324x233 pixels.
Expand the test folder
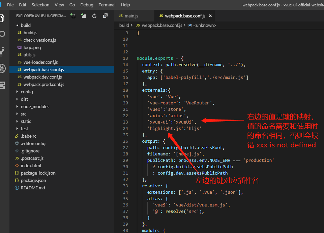tap(17, 129)
